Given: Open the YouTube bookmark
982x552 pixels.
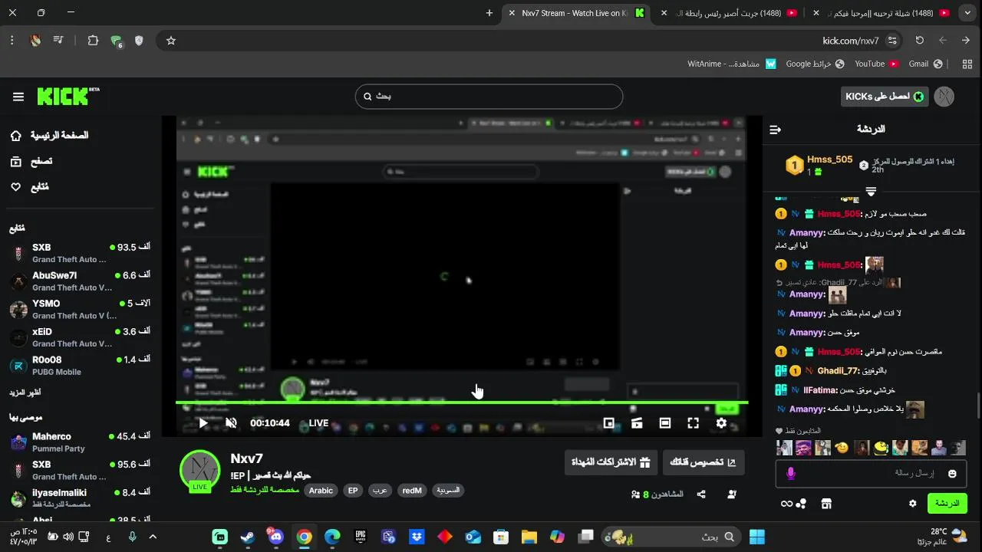Looking at the screenshot, I should (876, 64).
